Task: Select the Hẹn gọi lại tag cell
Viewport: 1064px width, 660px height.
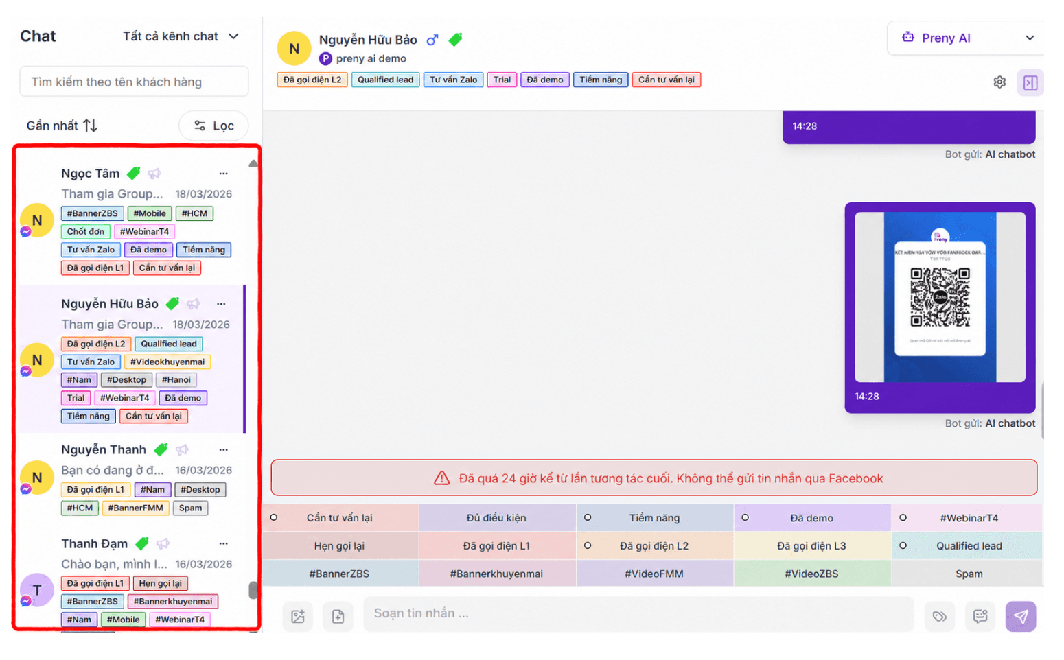Action: tap(340, 546)
